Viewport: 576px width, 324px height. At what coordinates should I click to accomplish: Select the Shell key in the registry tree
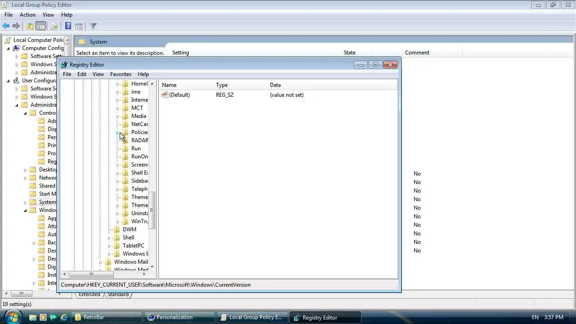[x=128, y=238]
